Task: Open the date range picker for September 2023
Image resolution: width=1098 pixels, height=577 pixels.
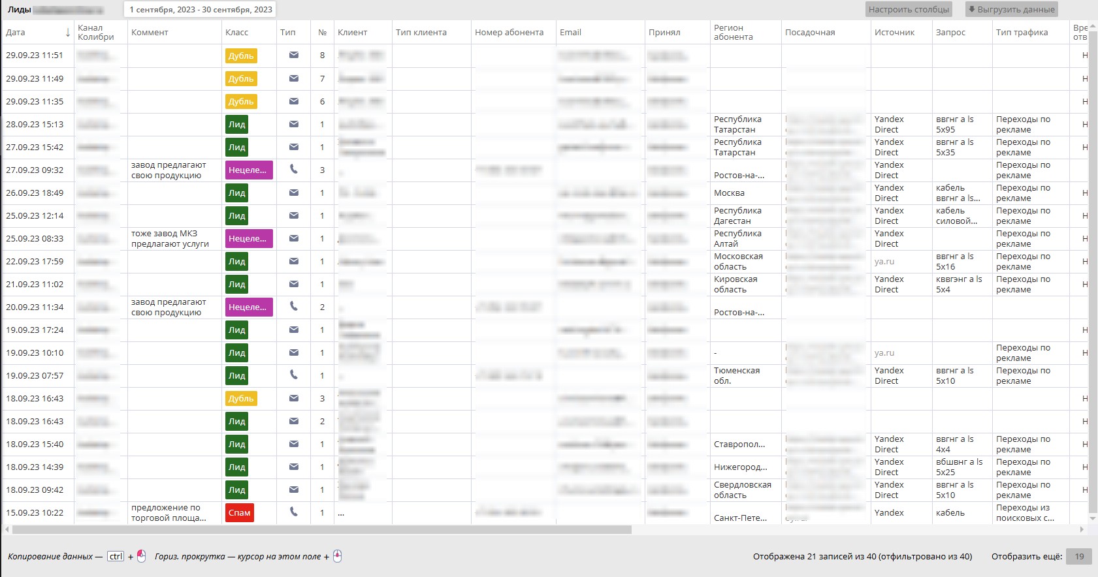Action: point(201,10)
